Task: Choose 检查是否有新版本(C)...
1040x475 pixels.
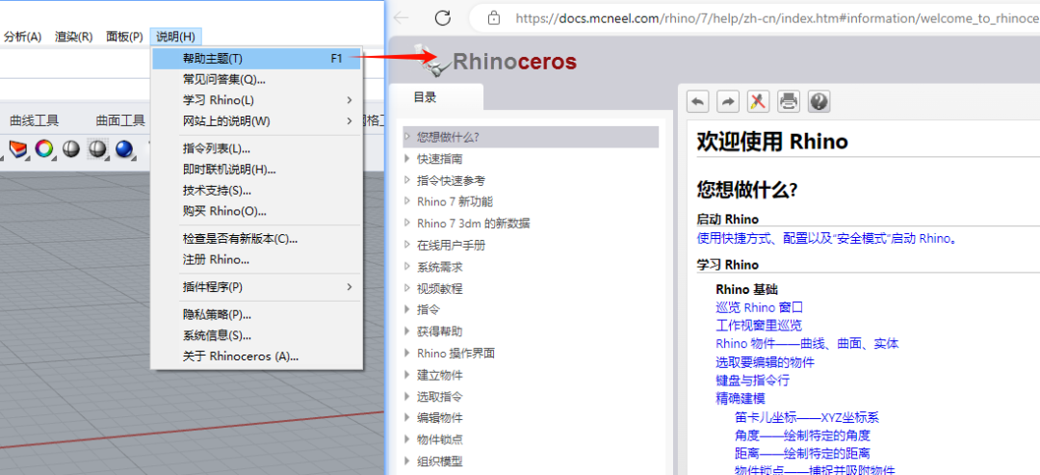Action: click(x=257, y=239)
